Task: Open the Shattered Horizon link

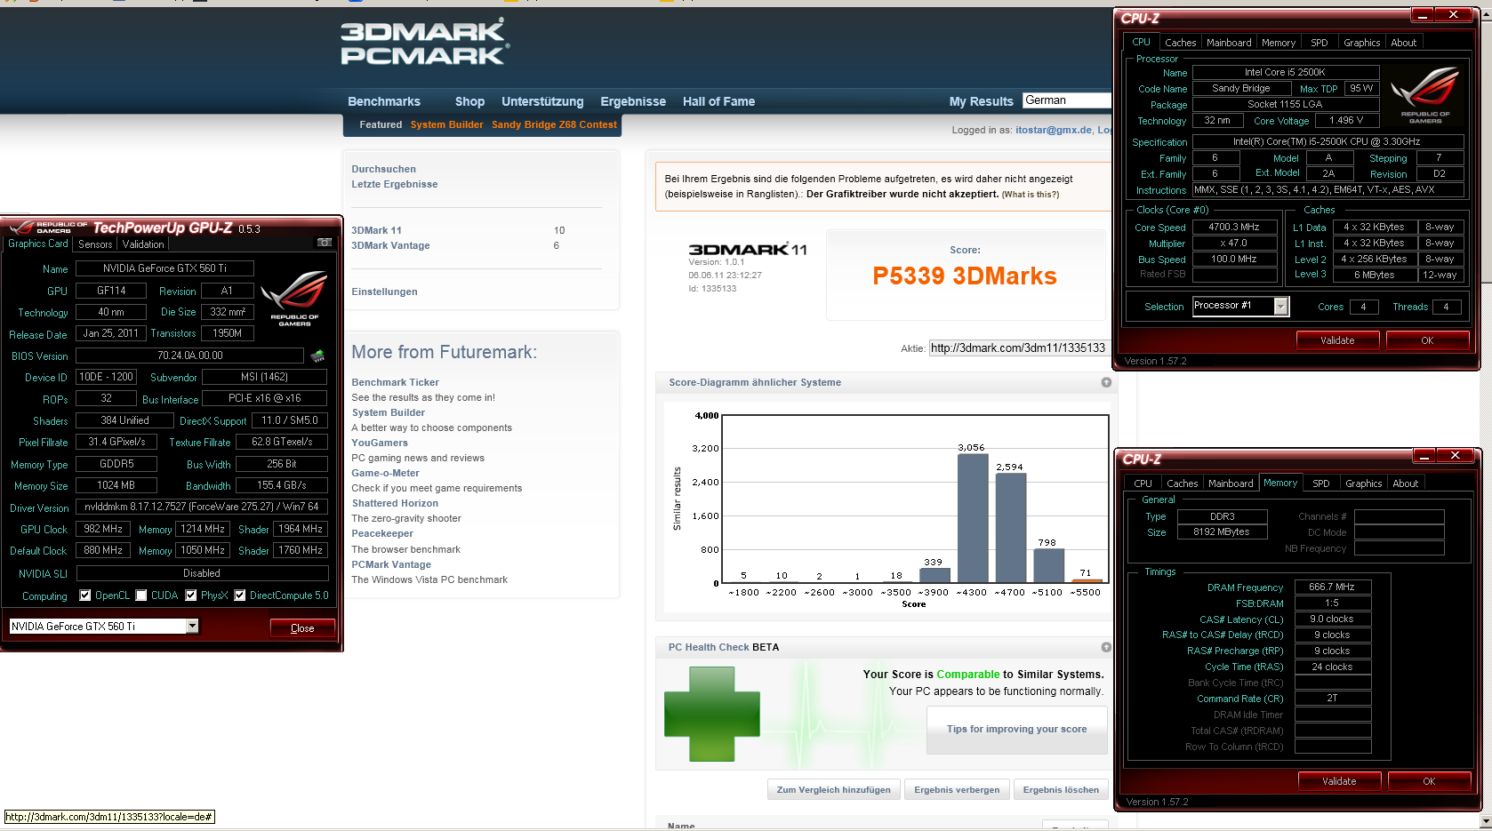Action: pyautogui.click(x=395, y=503)
